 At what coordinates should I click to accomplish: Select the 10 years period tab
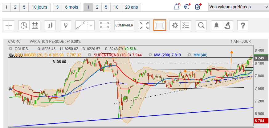[x=116, y=7]
